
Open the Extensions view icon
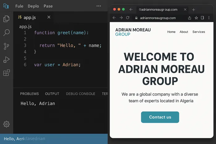pos(6,73)
